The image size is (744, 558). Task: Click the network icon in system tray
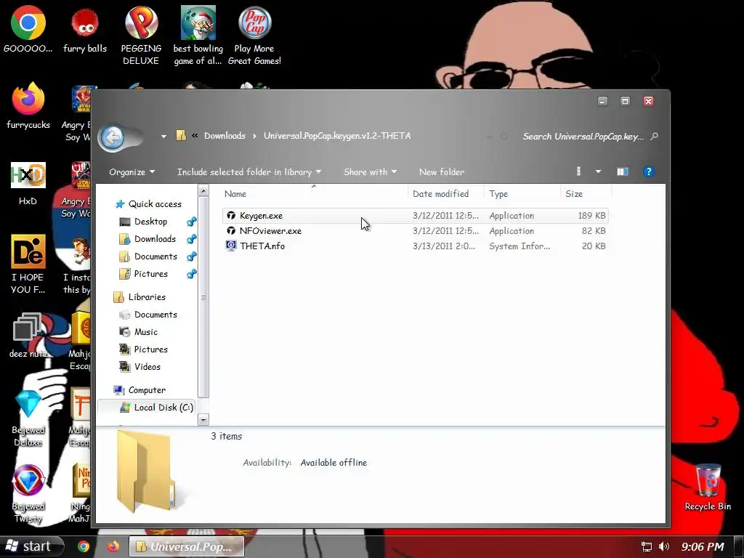[x=646, y=546]
